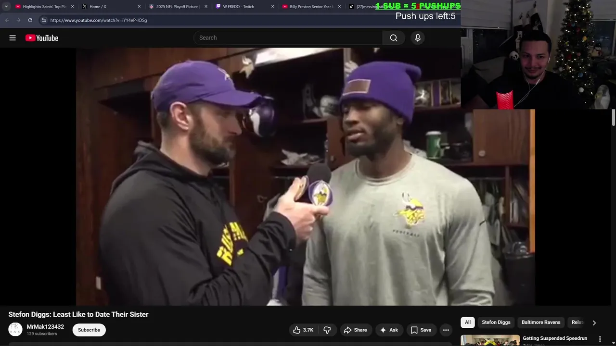Image resolution: width=616 pixels, height=346 pixels.
Task: Open the YouTube hamburger guide menu
Action: pos(13,38)
